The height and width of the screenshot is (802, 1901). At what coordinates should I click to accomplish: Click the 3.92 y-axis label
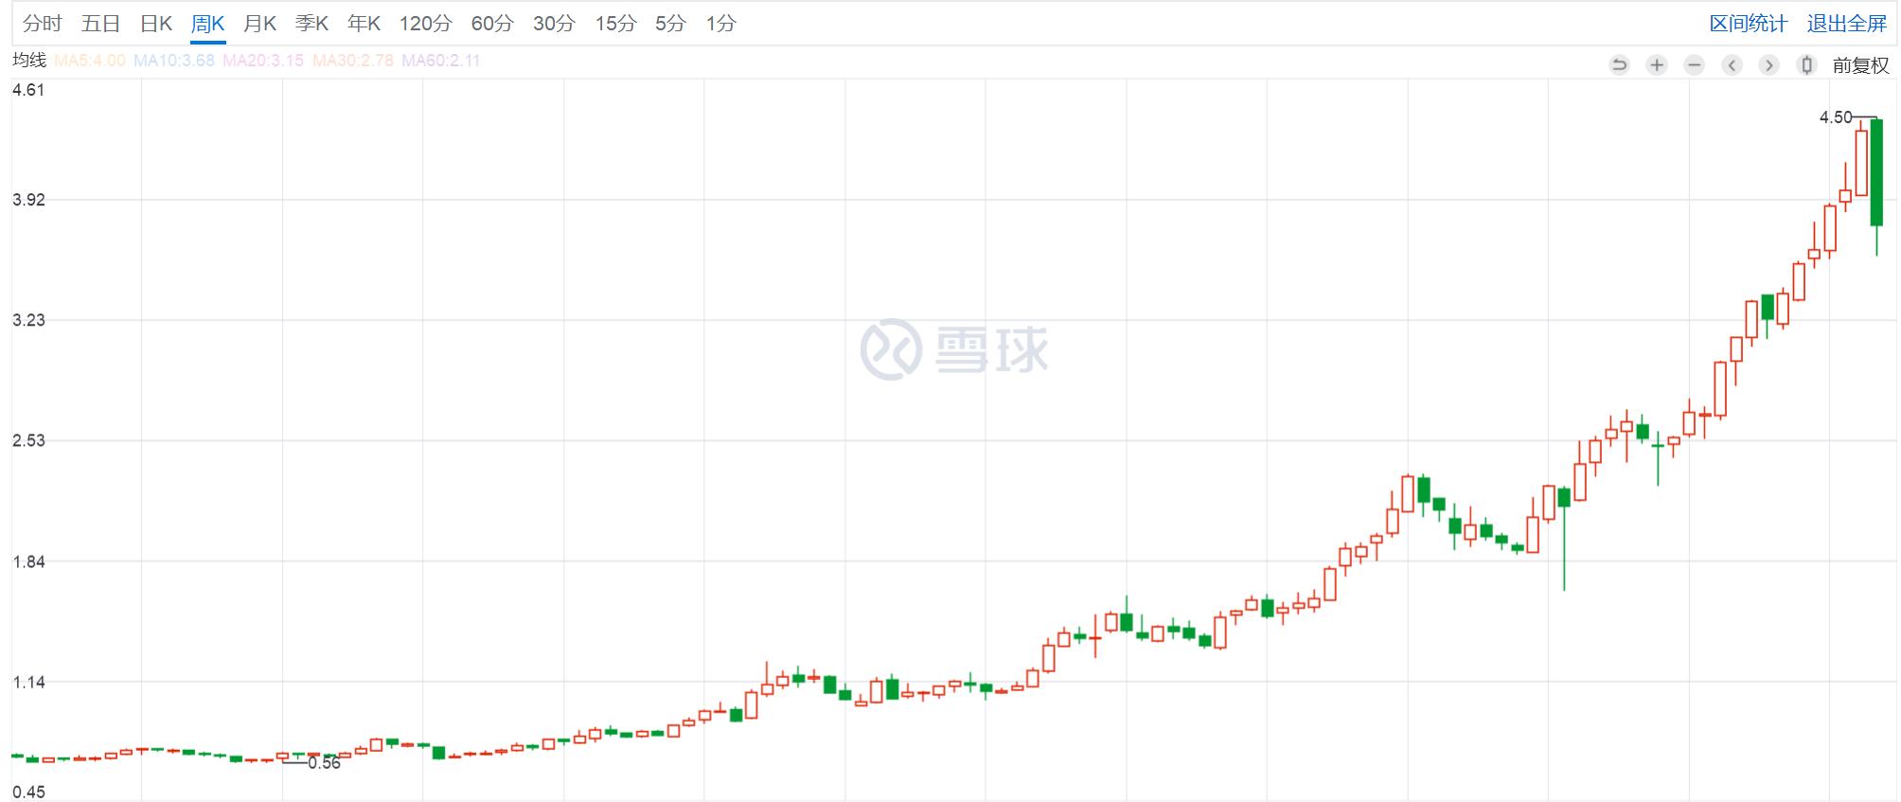28,200
